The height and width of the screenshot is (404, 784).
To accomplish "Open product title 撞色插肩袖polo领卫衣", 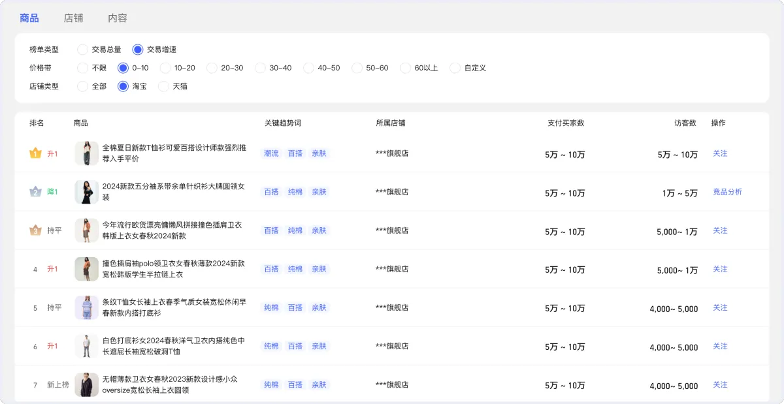I will pos(174,269).
